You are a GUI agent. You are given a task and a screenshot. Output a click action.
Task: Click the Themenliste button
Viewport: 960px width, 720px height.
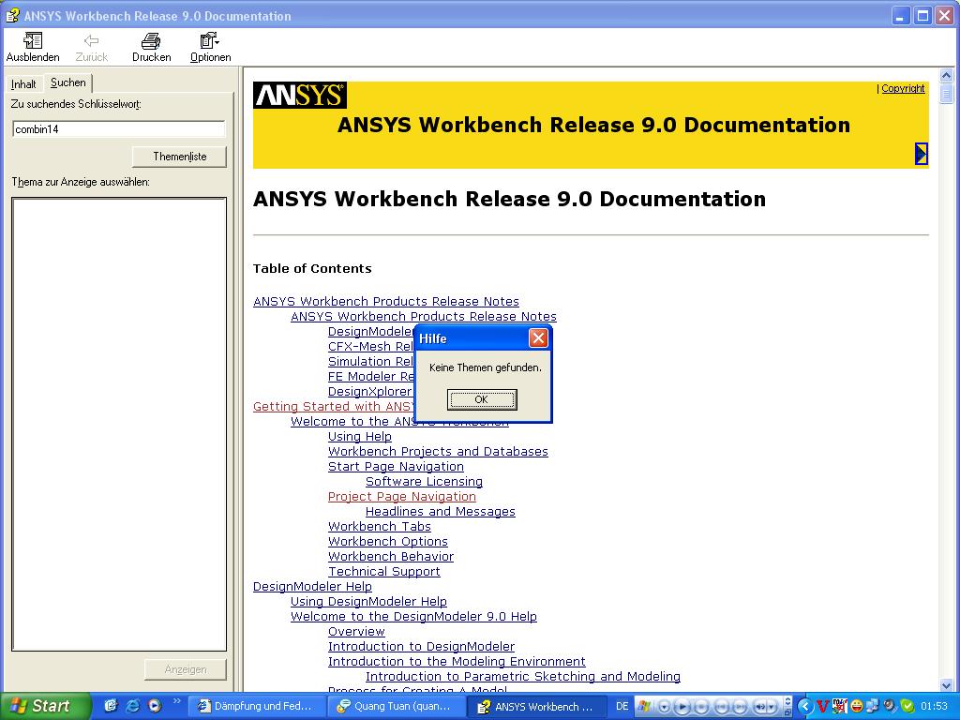(x=179, y=157)
